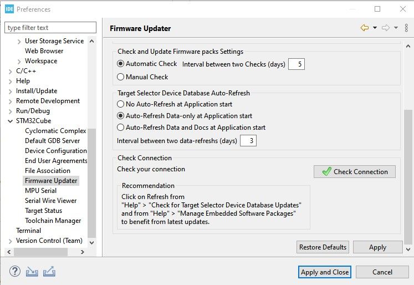Expand the C/C++ tree node
The width and height of the screenshot is (414, 285).
coord(11,71)
